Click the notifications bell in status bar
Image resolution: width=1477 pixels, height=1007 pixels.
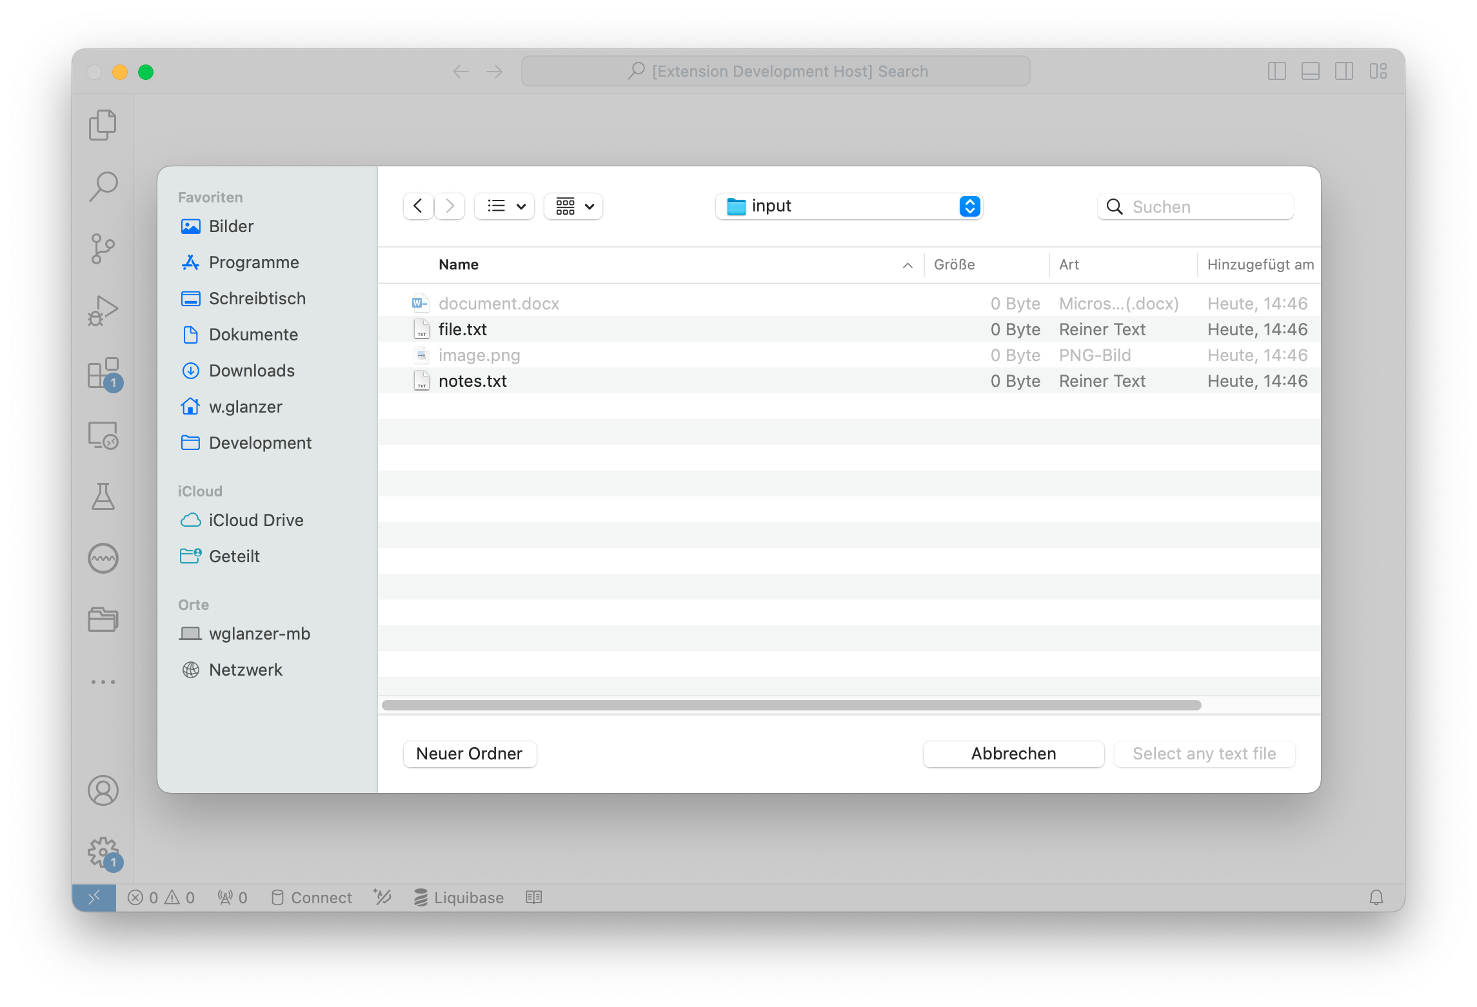(x=1376, y=897)
